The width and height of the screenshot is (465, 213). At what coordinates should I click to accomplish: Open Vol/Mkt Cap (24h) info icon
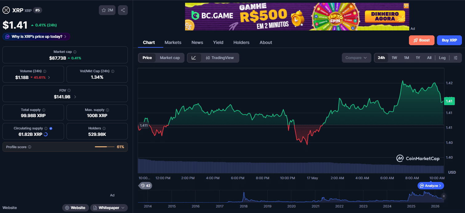click(113, 71)
